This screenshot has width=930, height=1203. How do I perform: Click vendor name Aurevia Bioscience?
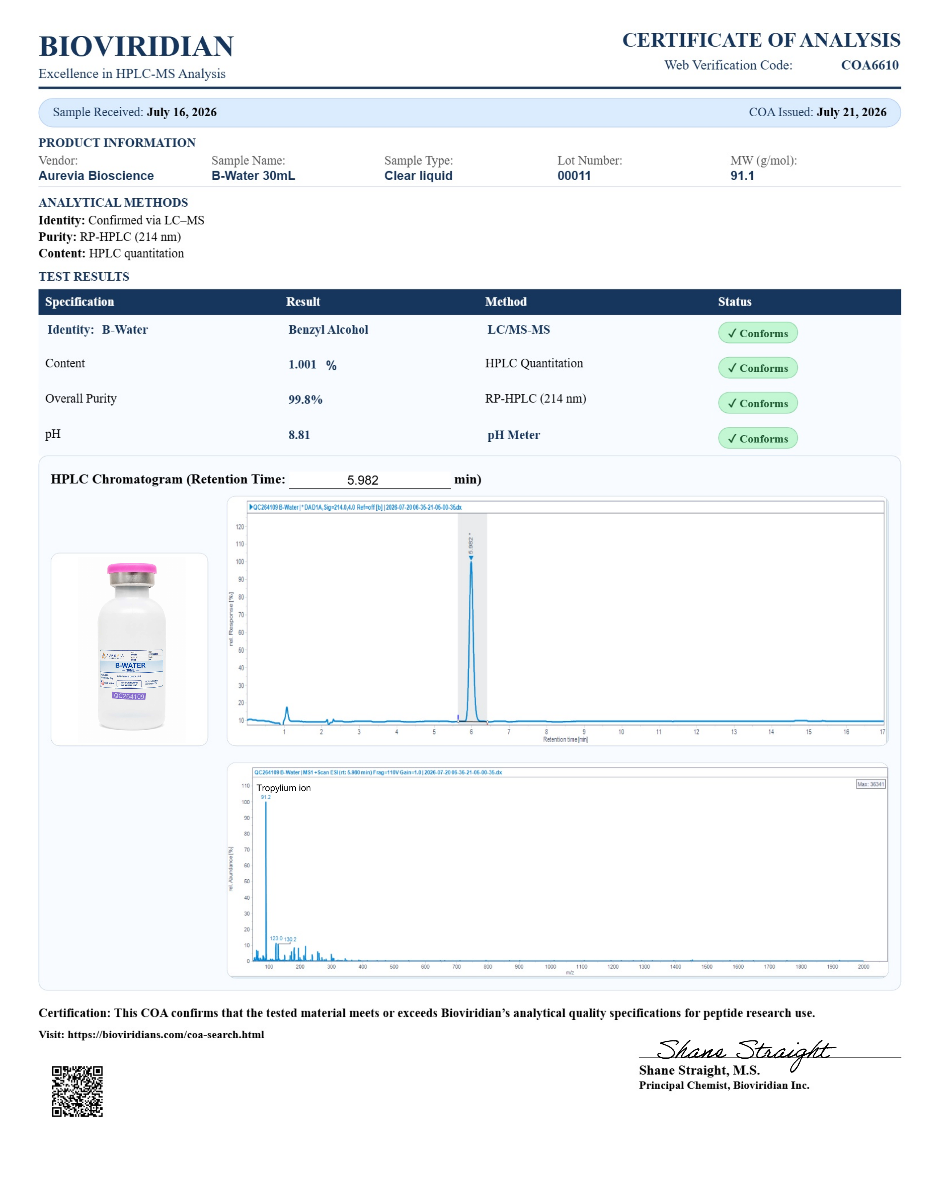tap(96, 176)
